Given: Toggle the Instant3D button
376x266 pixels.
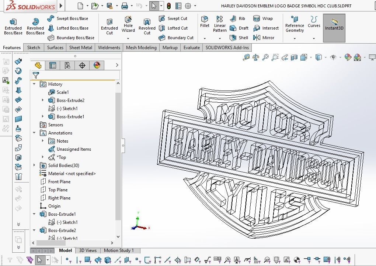Looking at the screenshot, I should click(x=334, y=28).
